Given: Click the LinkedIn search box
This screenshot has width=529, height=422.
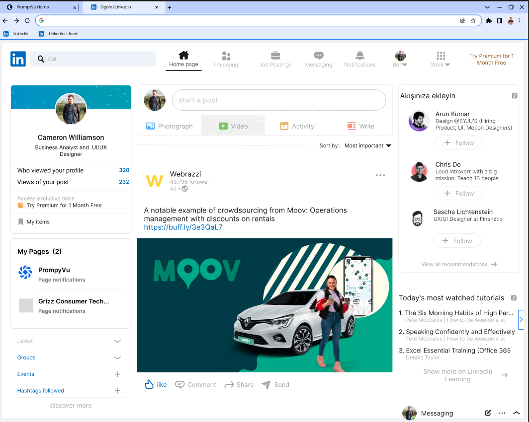Looking at the screenshot, I should point(93,59).
